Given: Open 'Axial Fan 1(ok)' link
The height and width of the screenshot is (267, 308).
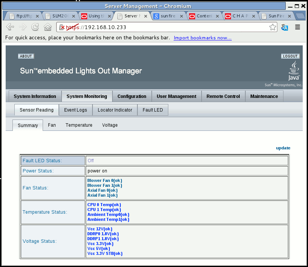Looking at the screenshot, I should pos(103,195).
